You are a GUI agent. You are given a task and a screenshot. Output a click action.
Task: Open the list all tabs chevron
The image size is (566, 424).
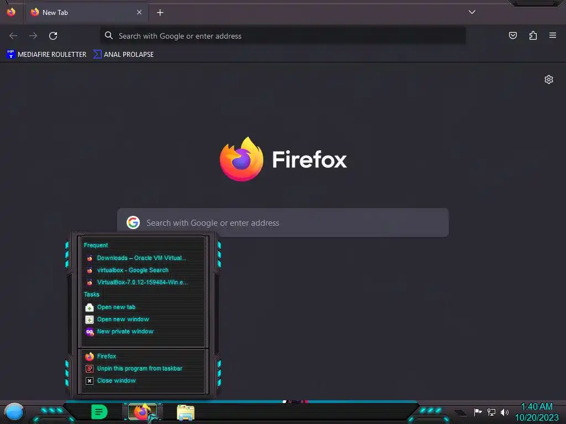click(x=472, y=12)
